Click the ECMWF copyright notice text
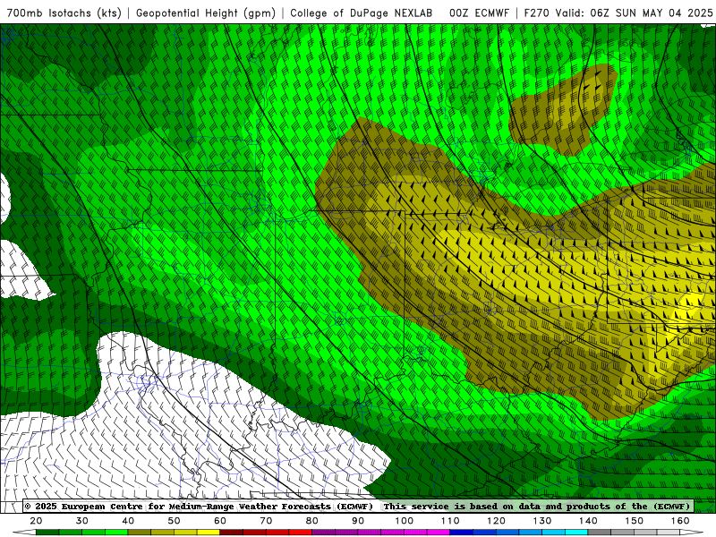The width and height of the screenshot is (716, 537). pyautogui.click(x=199, y=506)
